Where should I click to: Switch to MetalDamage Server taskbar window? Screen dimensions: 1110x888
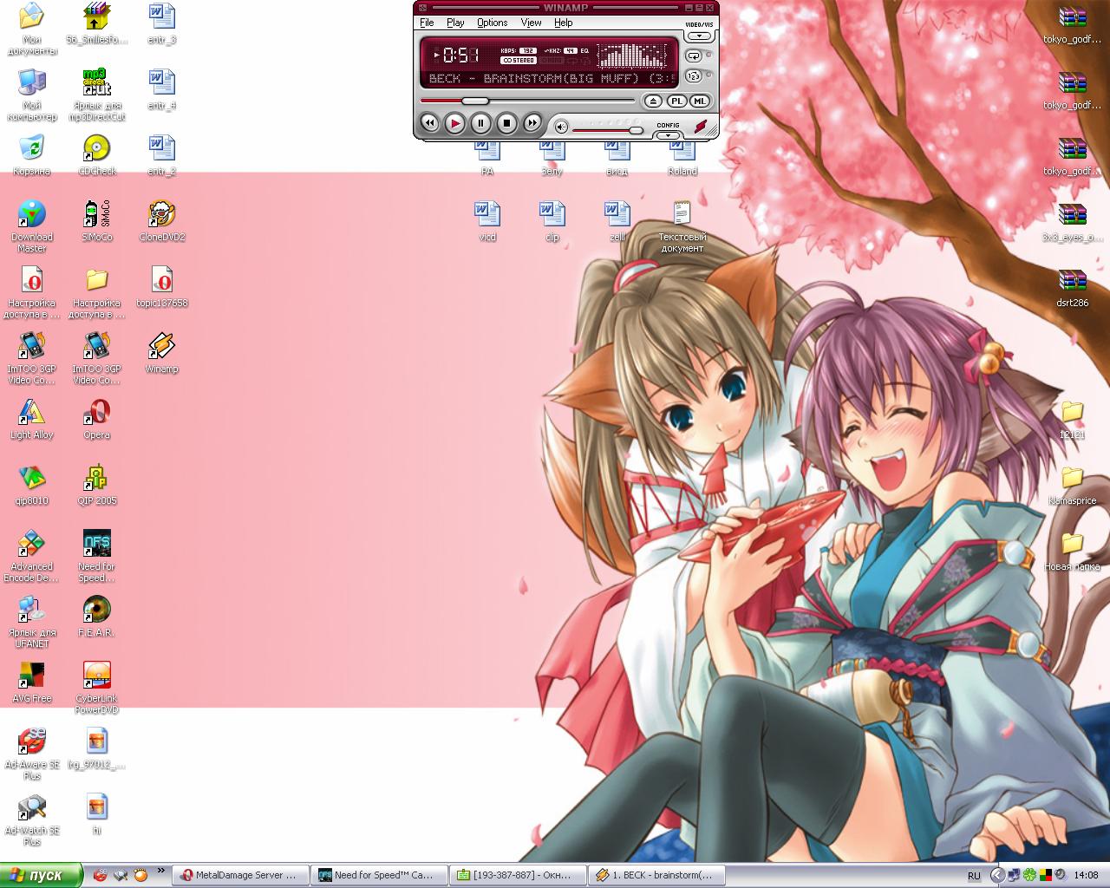(241, 875)
